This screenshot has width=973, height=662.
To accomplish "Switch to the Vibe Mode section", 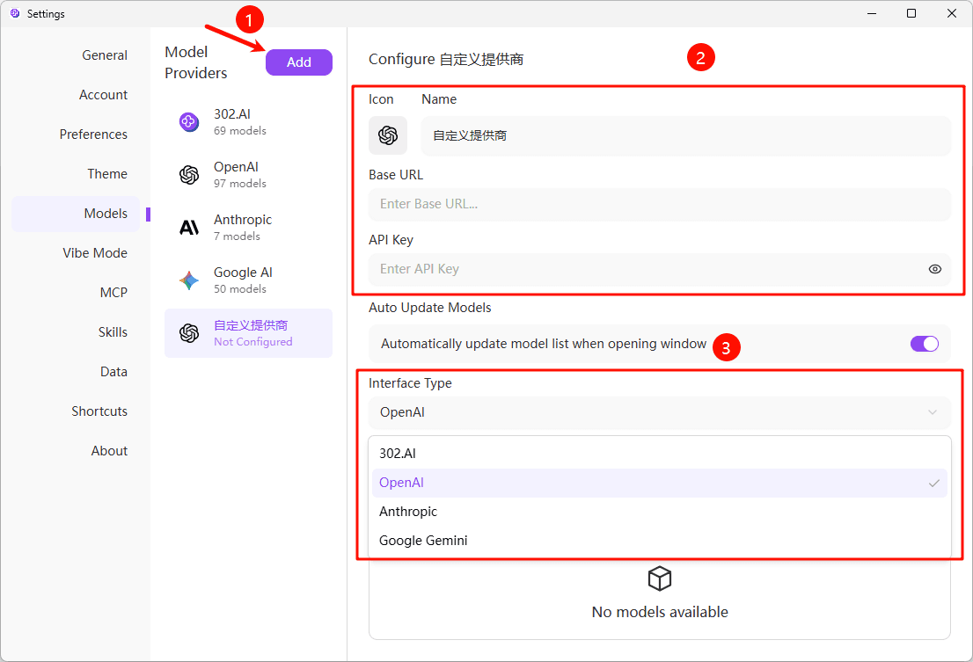I will [94, 252].
